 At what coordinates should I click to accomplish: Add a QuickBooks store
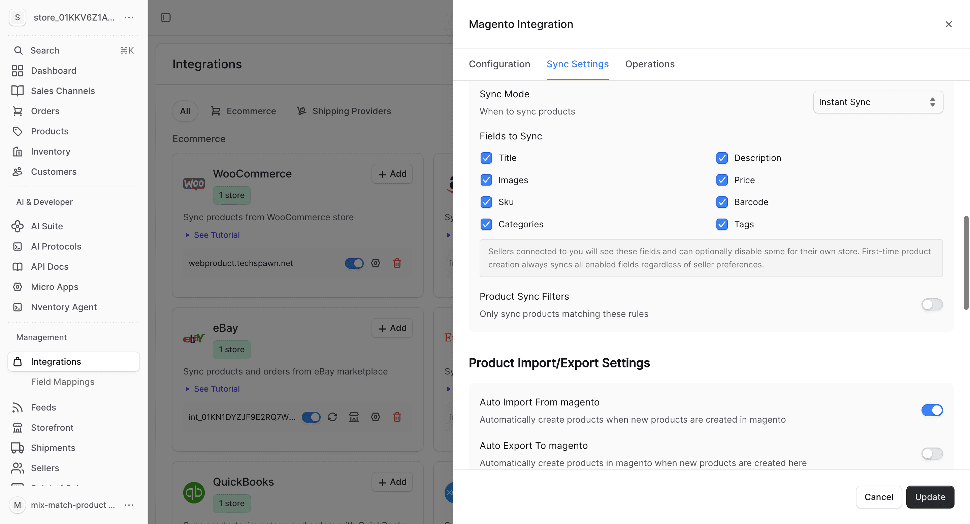(392, 482)
